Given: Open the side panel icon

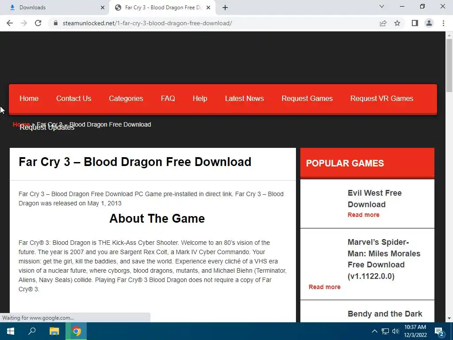Looking at the screenshot, I should tap(415, 23).
